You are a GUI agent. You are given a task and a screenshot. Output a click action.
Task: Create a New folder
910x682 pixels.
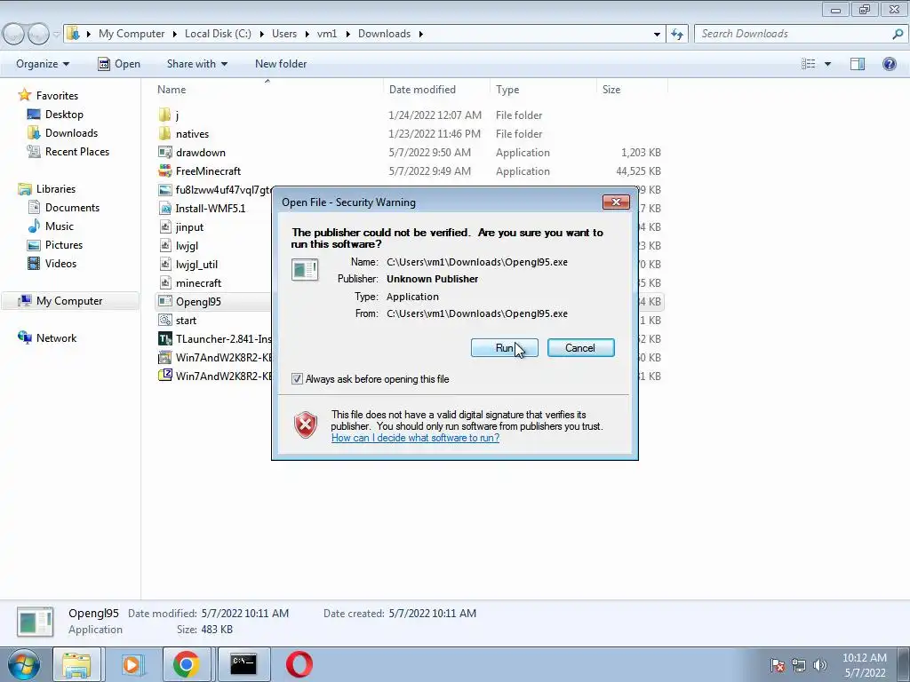tap(281, 64)
